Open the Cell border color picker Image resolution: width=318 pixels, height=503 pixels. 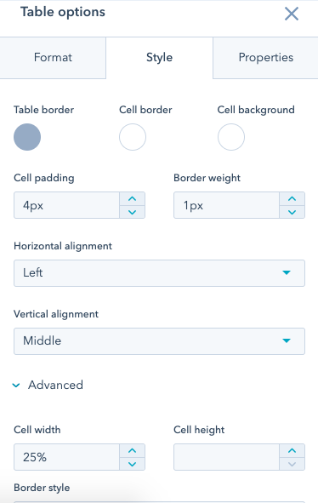(x=133, y=137)
